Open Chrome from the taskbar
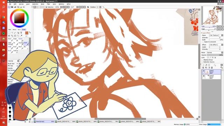224x126 pixels. click(x=3, y=17)
